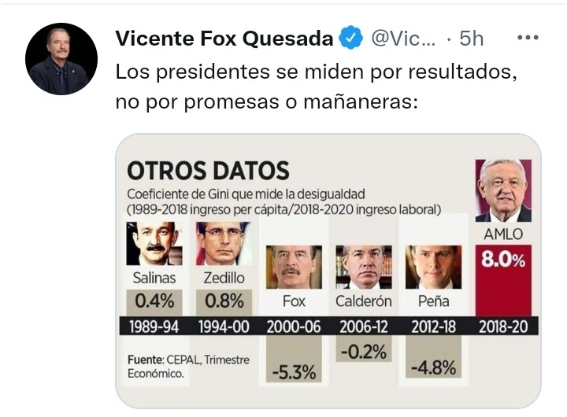
Task: Select the -0.2% bar below 2006-12
Action: click(x=363, y=349)
